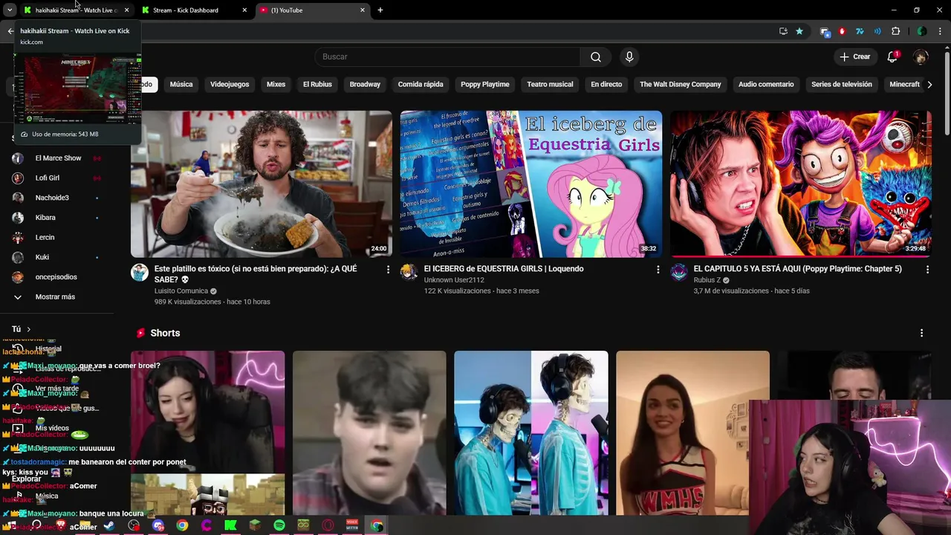Open Discord from the taskbar
The height and width of the screenshot is (535, 951).
tap(158, 525)
